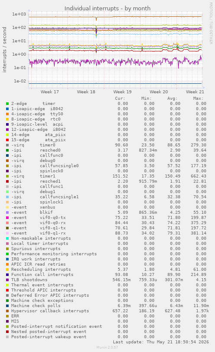Click the magenta vif0-q0-tx legend swatch

(7, 218)
